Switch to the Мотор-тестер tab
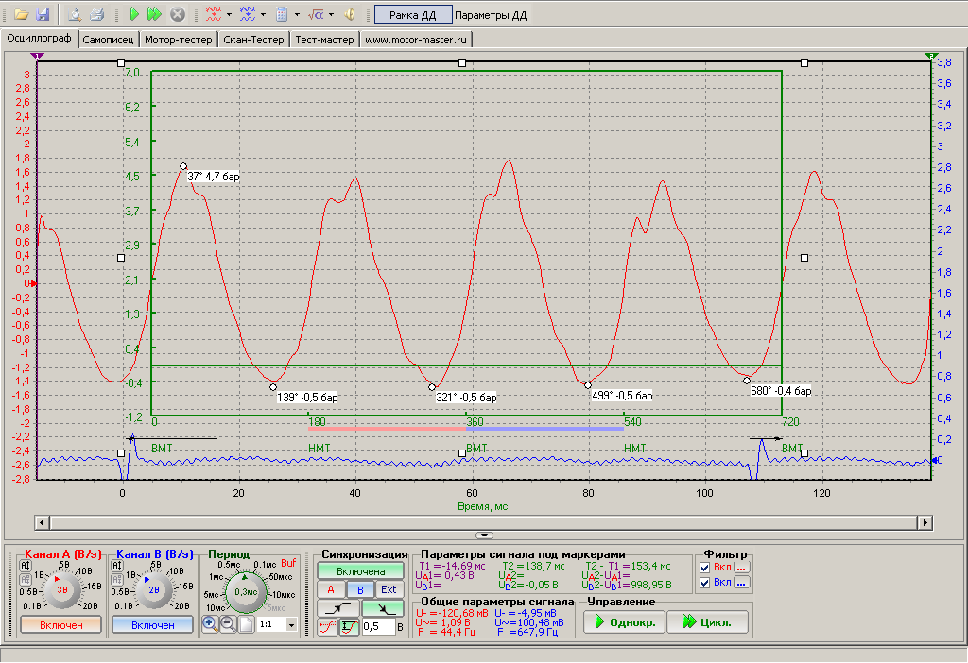The width and height of the screenshot is (968, 663). pos(179,40)
